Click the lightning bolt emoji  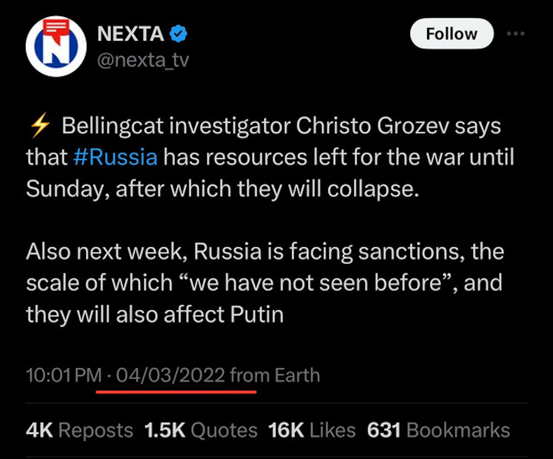coord(40,126)
